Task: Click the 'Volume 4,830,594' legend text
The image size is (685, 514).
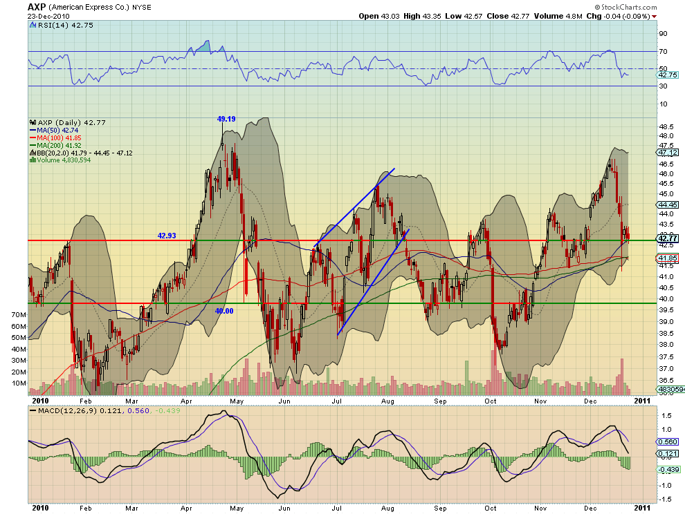Action: click(64, 160)
